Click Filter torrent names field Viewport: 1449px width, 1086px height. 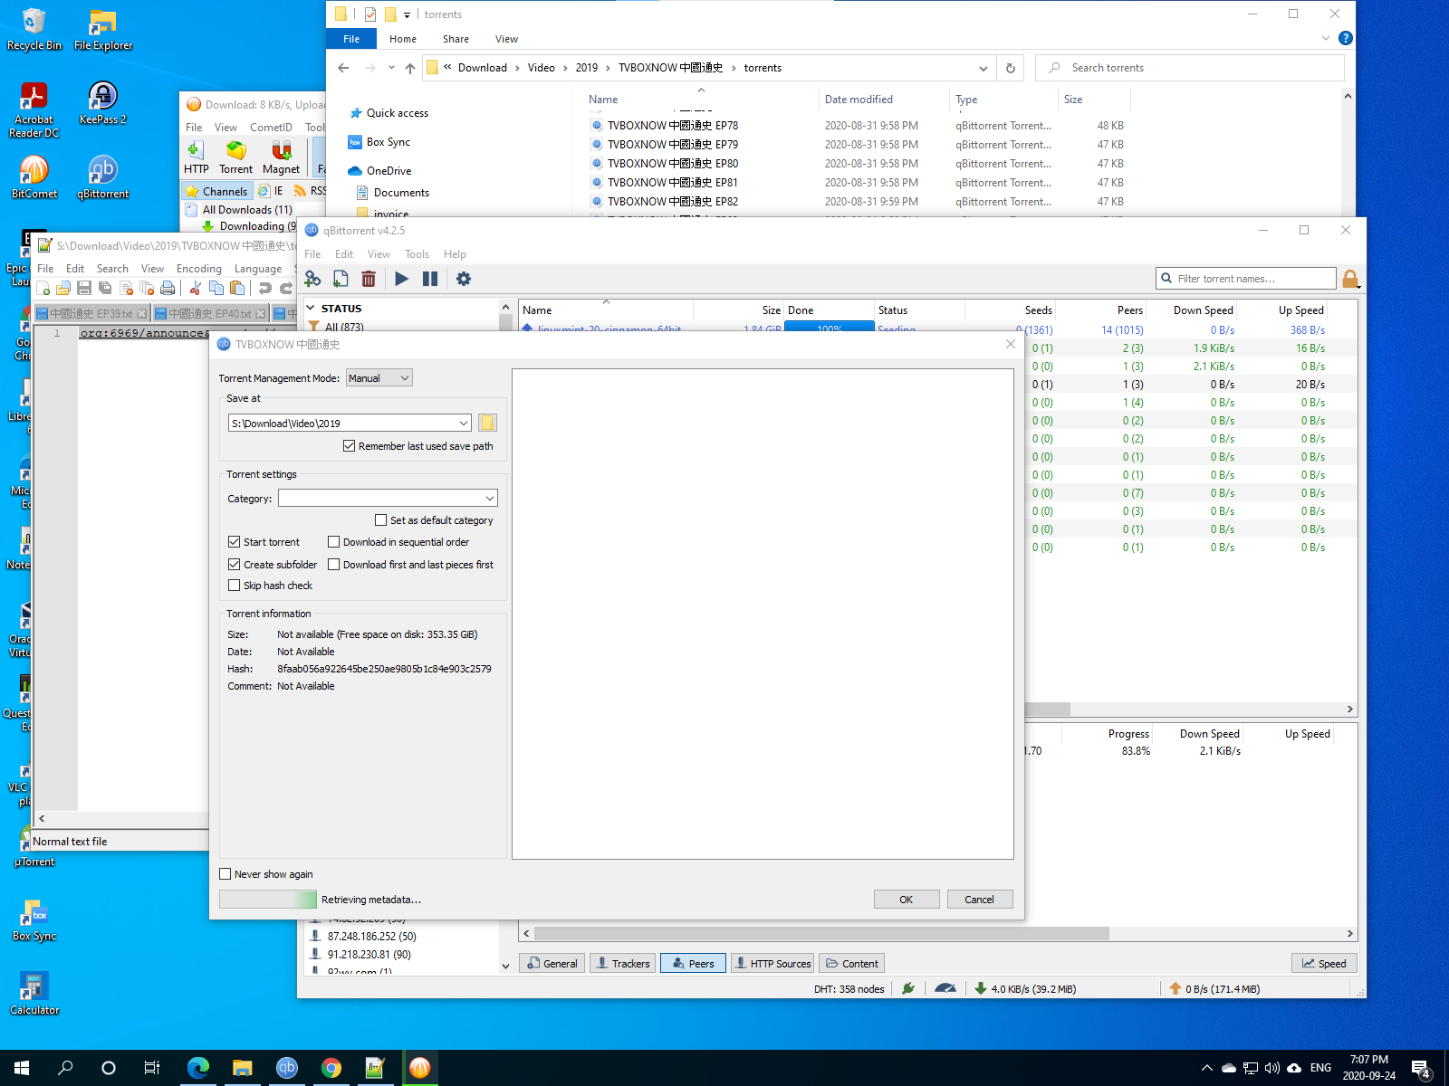(x=1246, y=279)
